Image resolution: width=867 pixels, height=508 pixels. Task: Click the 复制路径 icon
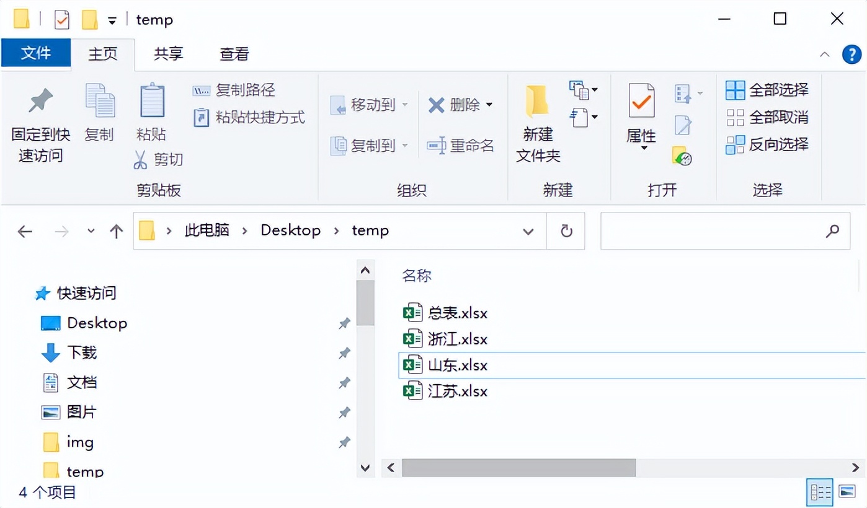(202, 90)
